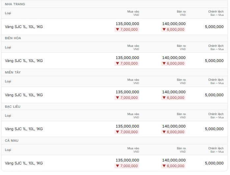Viewport: 230px width, 175px height.
Task: Select the BẠC LIÊU region heading
Action: pos(13,106)
